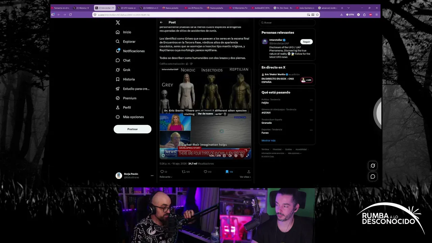This screenshot has height=243, width=432.
Task: Open a new browser tab with plus
Action: tap(342, 8)
